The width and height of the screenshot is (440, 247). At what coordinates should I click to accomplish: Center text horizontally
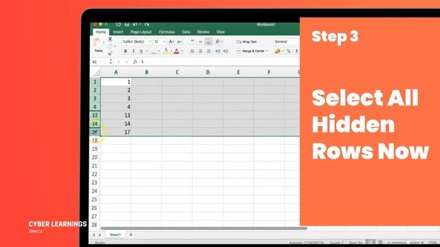[x=200, y=51]
